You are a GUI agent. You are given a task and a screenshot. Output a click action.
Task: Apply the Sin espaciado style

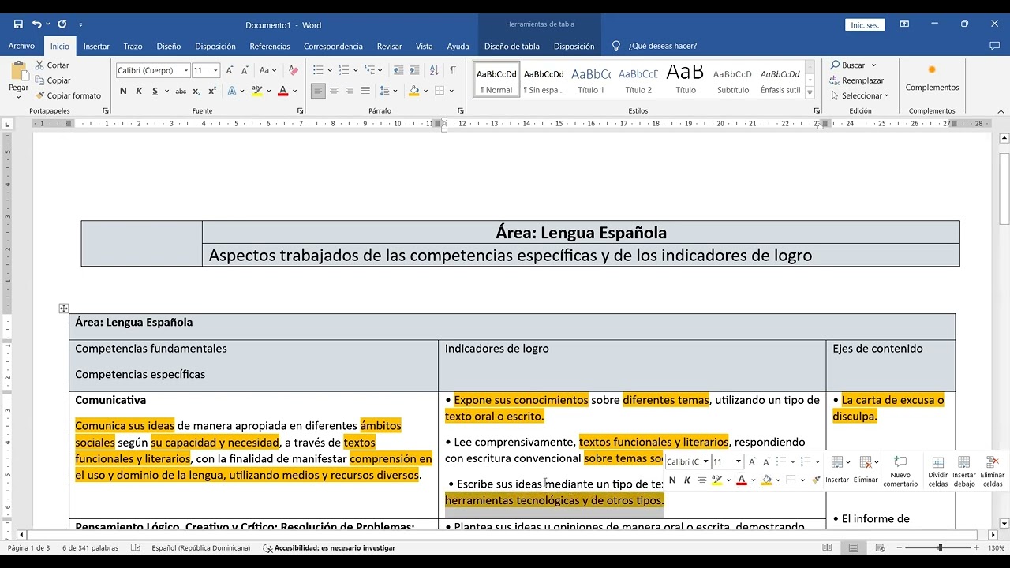544,79
